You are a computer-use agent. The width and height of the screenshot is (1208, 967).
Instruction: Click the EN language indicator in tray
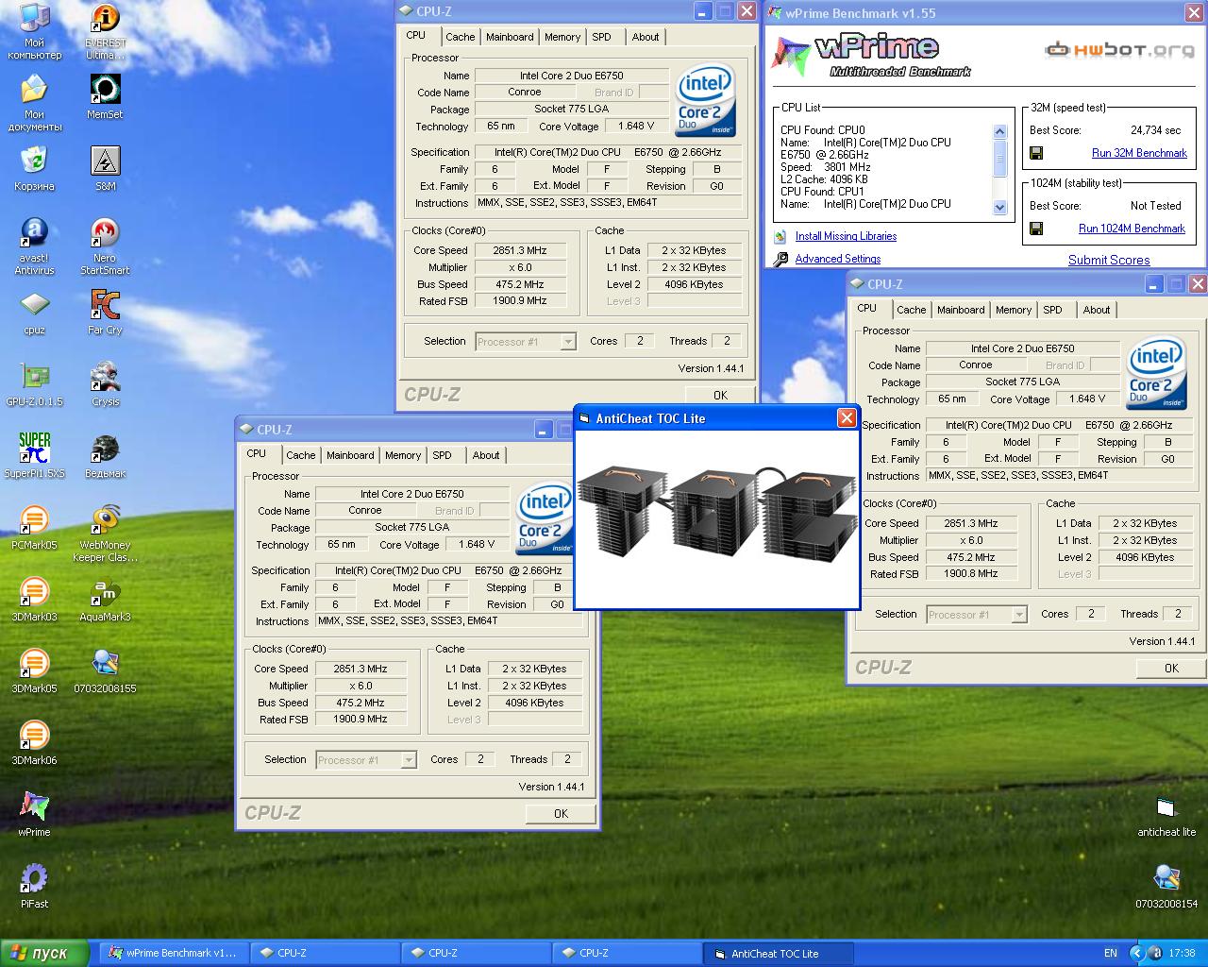pos(1111,953)
